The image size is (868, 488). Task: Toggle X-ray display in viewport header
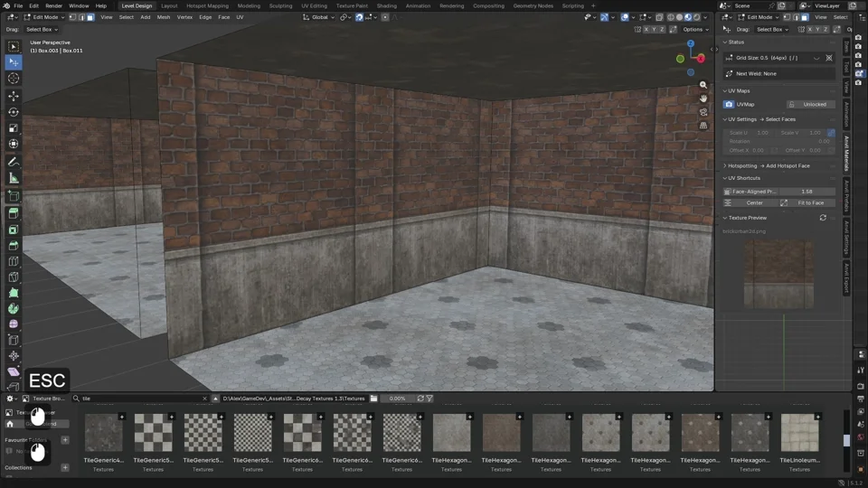(x=660, y=17)
